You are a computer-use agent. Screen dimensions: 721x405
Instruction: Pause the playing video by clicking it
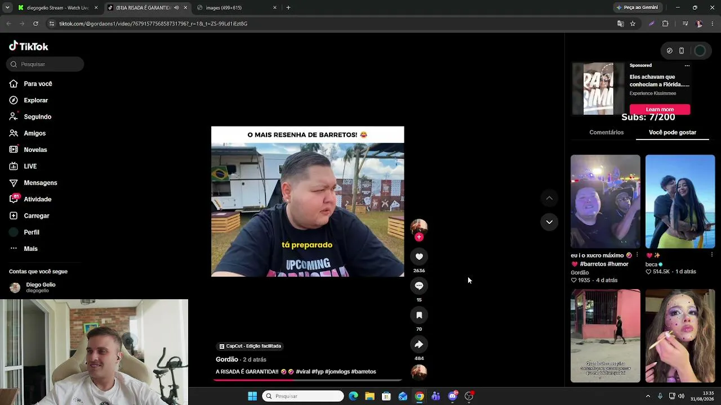[308, 201]
